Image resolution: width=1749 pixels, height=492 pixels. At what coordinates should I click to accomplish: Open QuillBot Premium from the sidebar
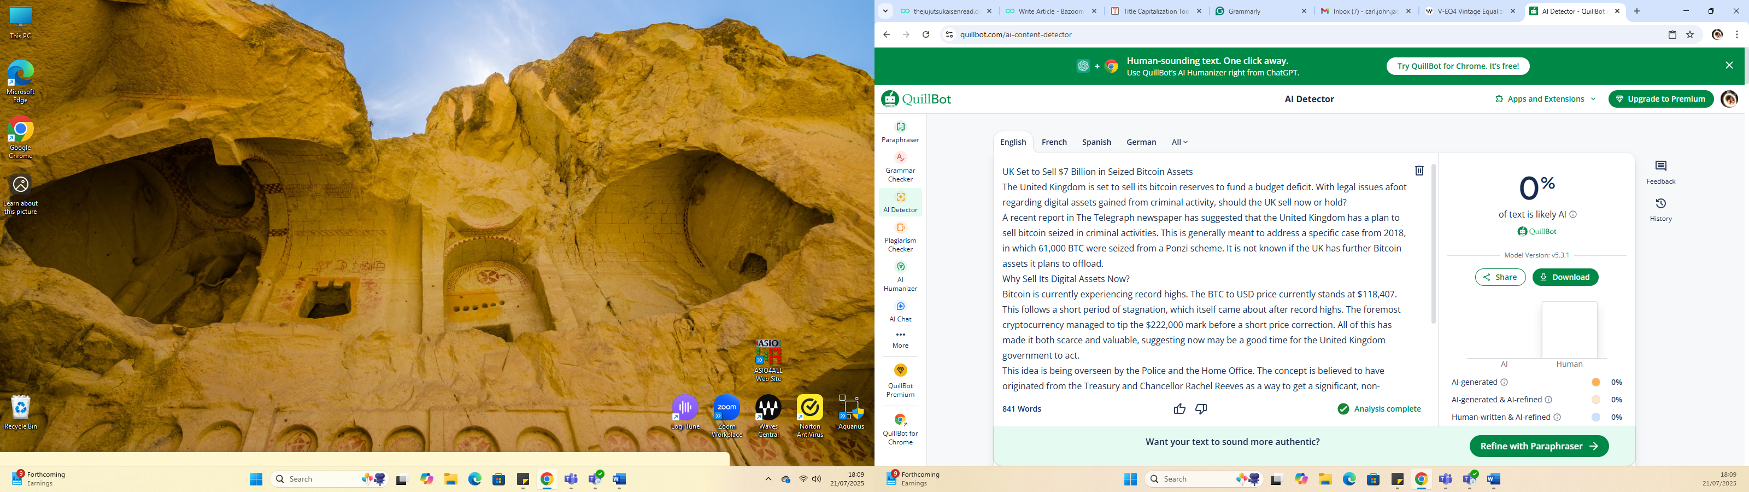pyautogui.click(x=900, y=380)
